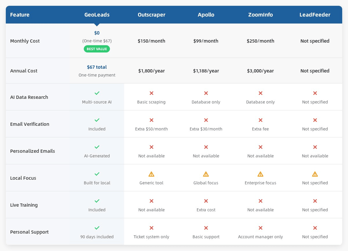Click the BEST VALUE green badge
348x251 pixels.
tap(97, 49)
